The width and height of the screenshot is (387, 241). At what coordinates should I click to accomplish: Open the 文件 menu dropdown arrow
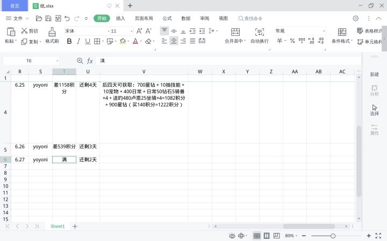pyautogui.click(x=27, y=18)
